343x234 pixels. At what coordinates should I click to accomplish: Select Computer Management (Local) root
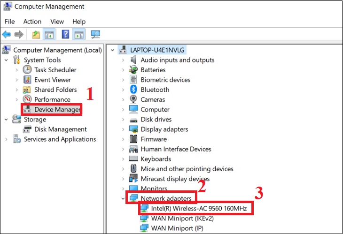(57, 50)
